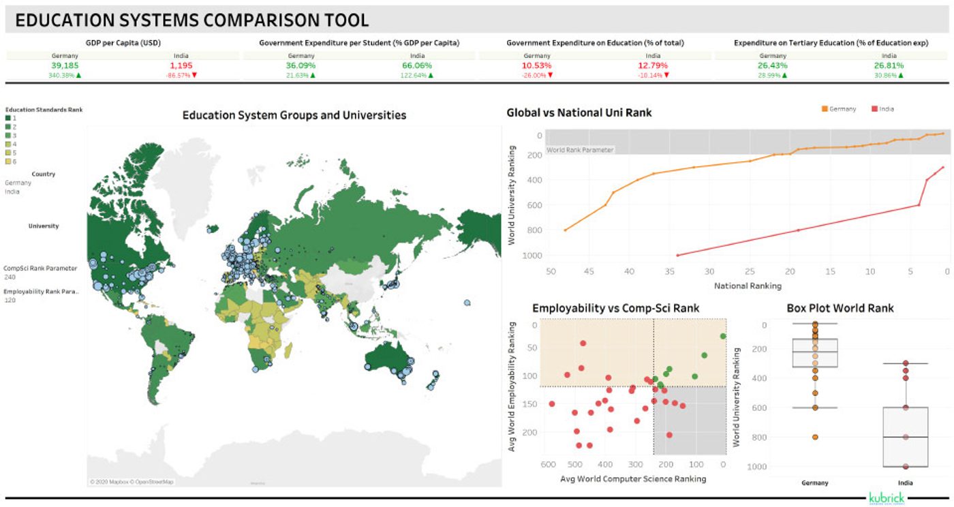Click the red India legend square
This screenshot has width=954, height=507.
pos(874,109)
